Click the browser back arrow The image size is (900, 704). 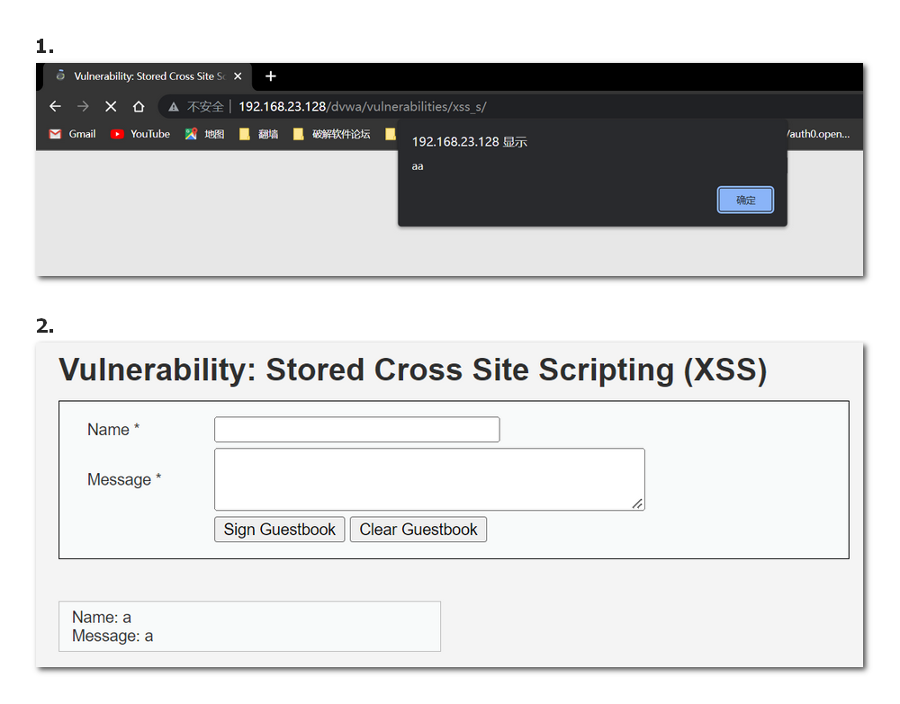click(x=55, y=107)
